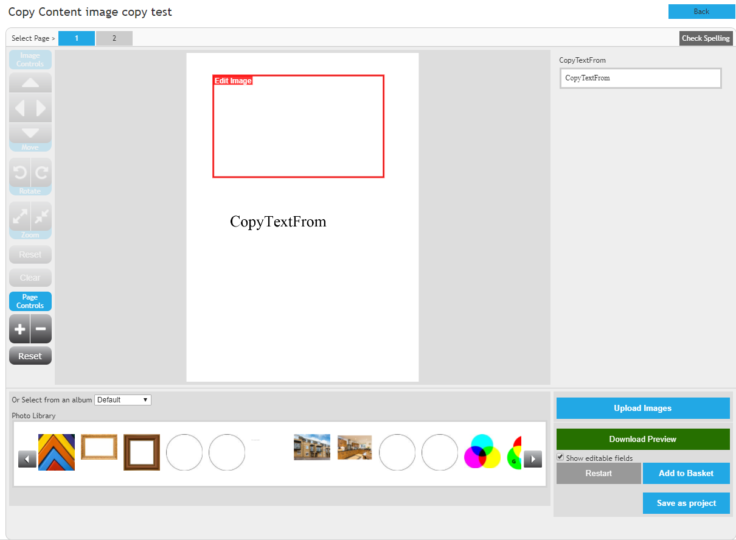This screenshot has width=736, height=540.
Task: Rotate image clockwise
Action: click(x=41, y=173)
